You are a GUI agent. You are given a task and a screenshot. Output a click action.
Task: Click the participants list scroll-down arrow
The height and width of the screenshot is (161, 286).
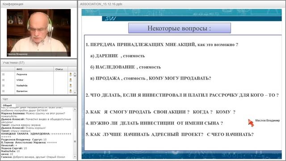pyautogui.click(x=75, y=93)
